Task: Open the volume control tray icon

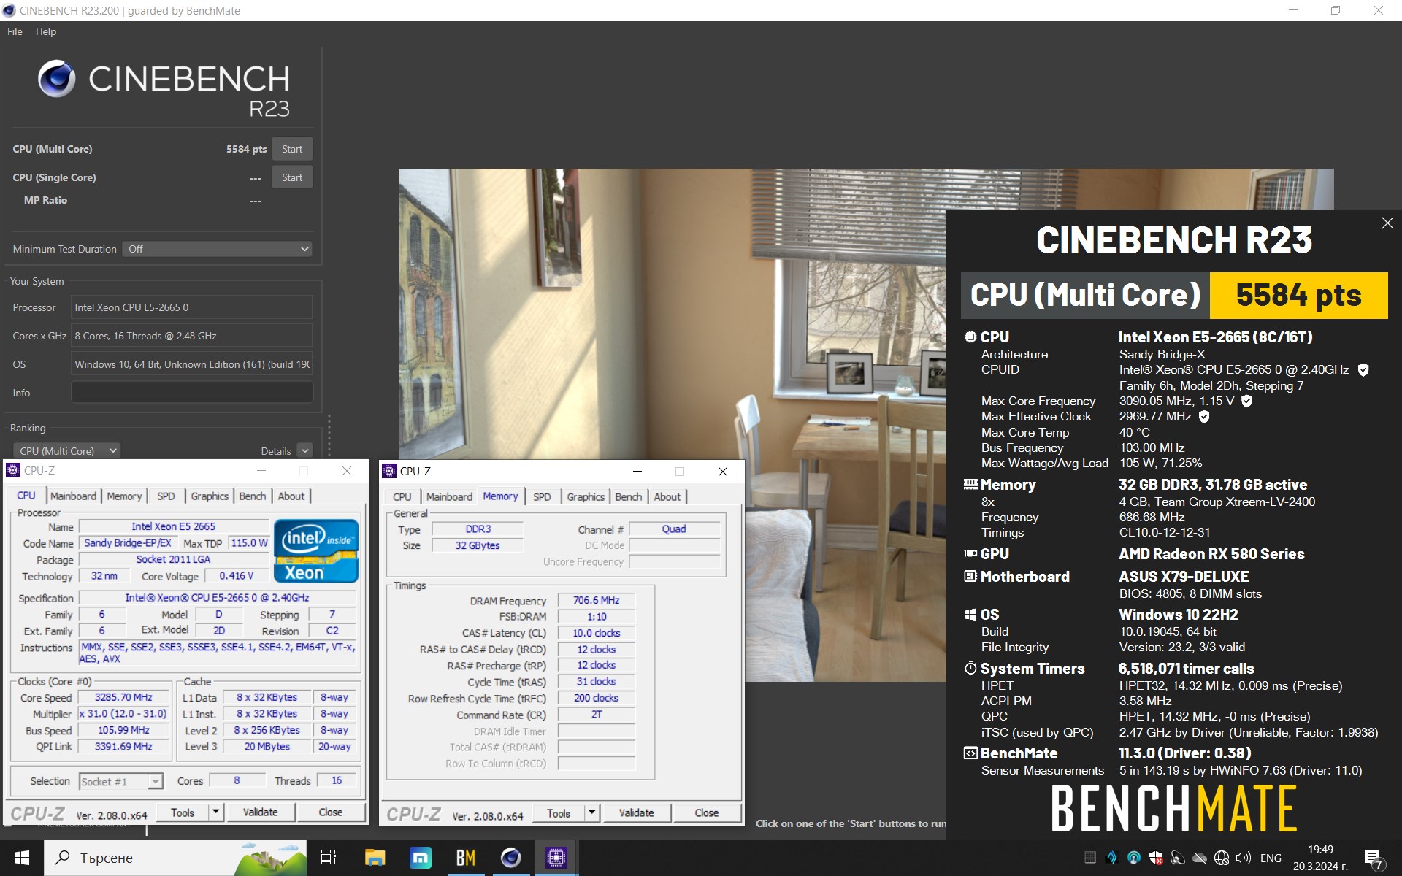Action: (x=1244, y=858)
